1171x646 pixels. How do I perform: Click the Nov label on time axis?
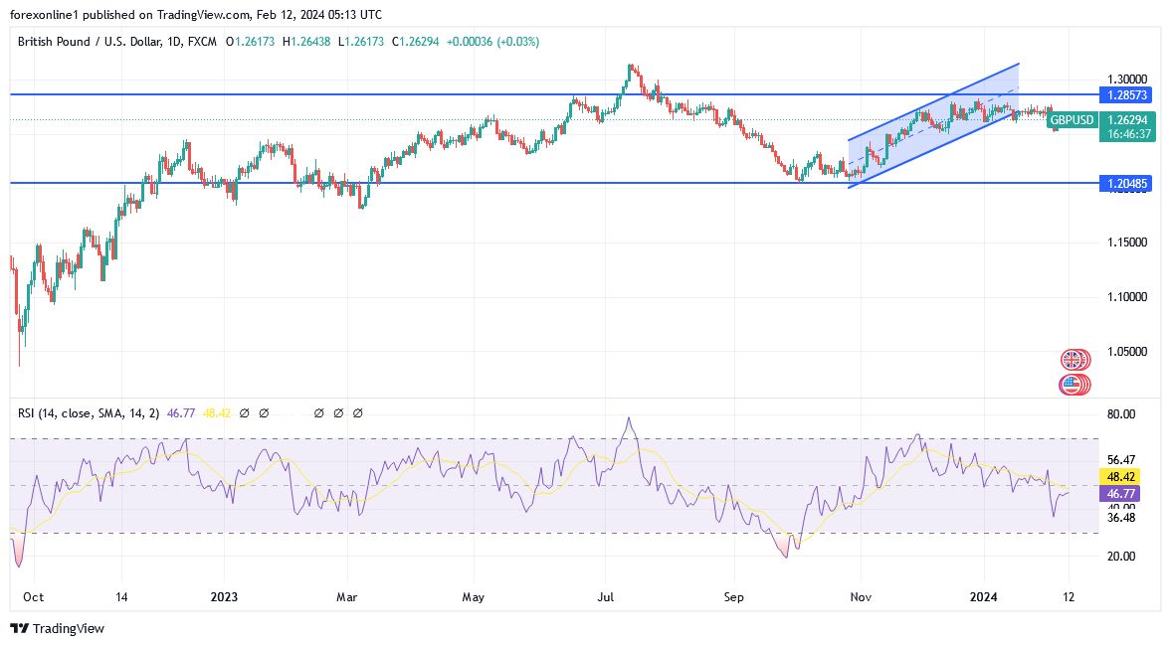861,597
